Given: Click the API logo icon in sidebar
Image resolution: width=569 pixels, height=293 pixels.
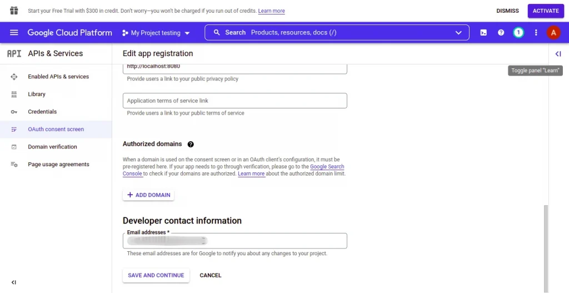Looking at the screenshot, I should (x=14, y=54).
